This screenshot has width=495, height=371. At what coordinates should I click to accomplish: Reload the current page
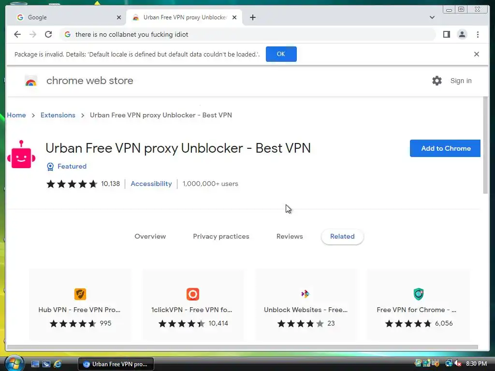tap(48, 34)
